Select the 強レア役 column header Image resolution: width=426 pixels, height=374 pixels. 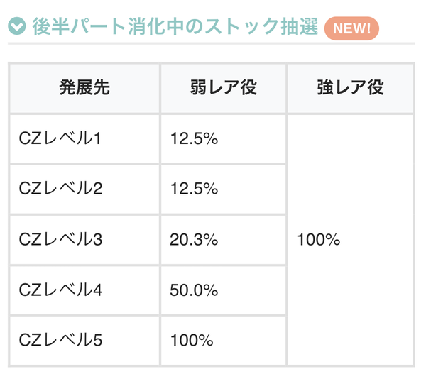[x=351, y=88]
